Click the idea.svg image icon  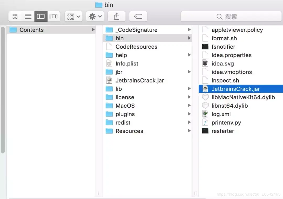click(x=205, y=63)
